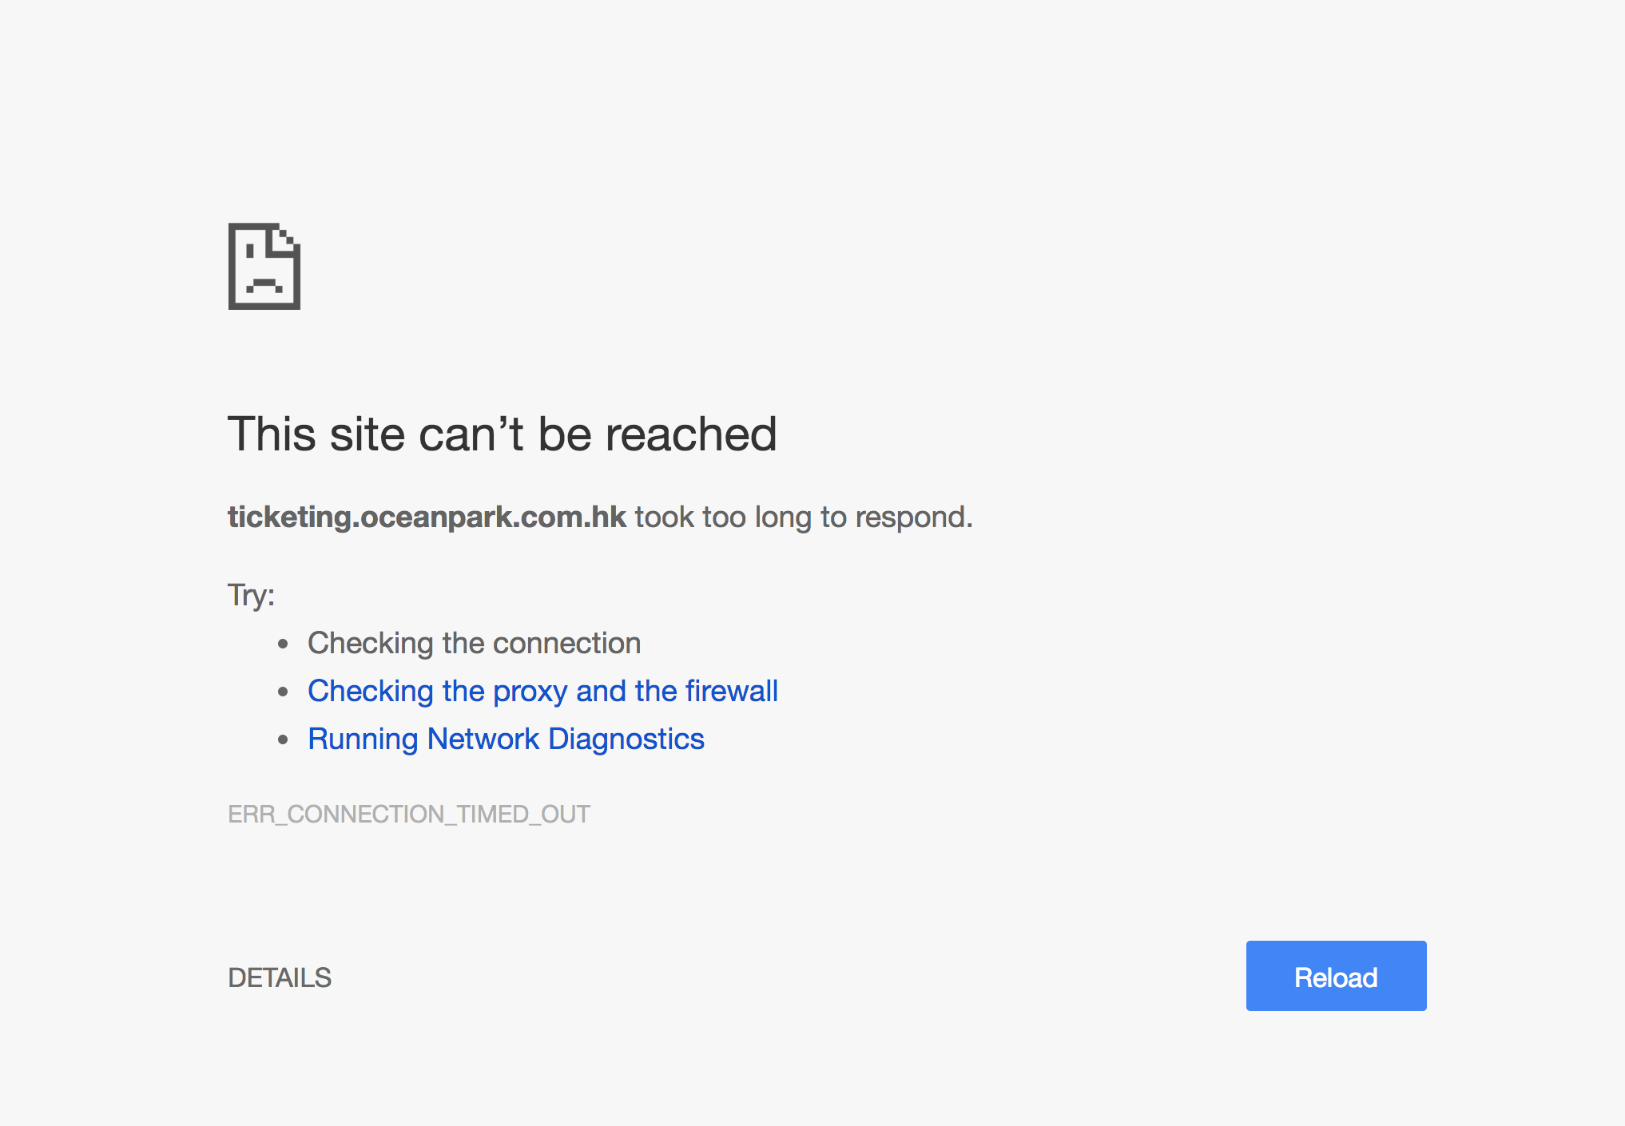Click the bullet beside Checking the connection
Image resolution: width=1625 pixels, height=1126 pixels.
click(x=283, y=644)
